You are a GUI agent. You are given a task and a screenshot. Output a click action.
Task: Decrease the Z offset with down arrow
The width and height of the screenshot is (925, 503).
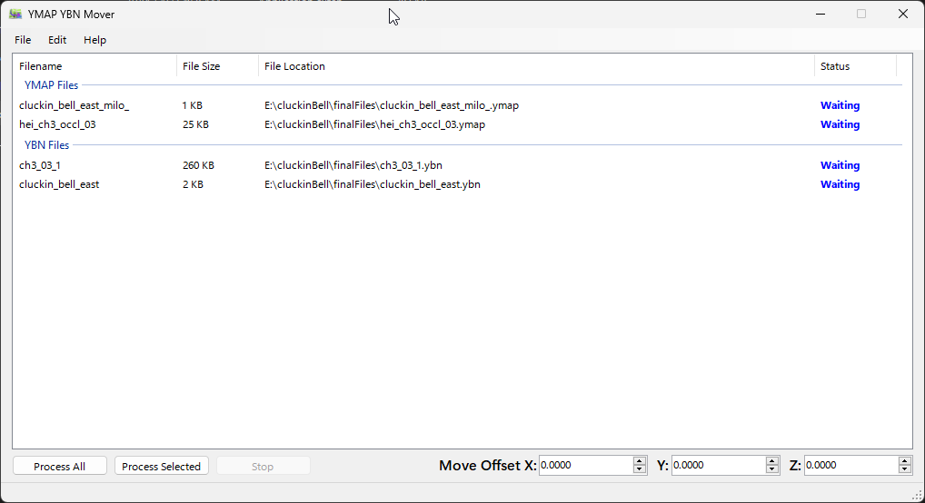(905, 469)
